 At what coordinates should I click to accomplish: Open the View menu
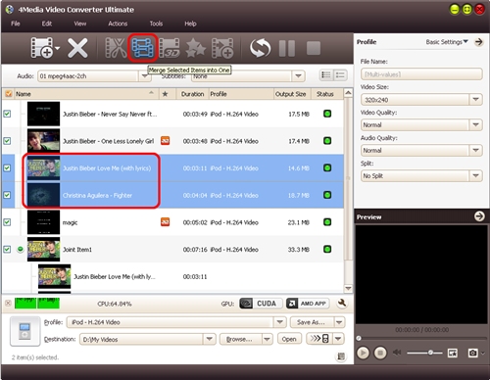coord(80,24)
